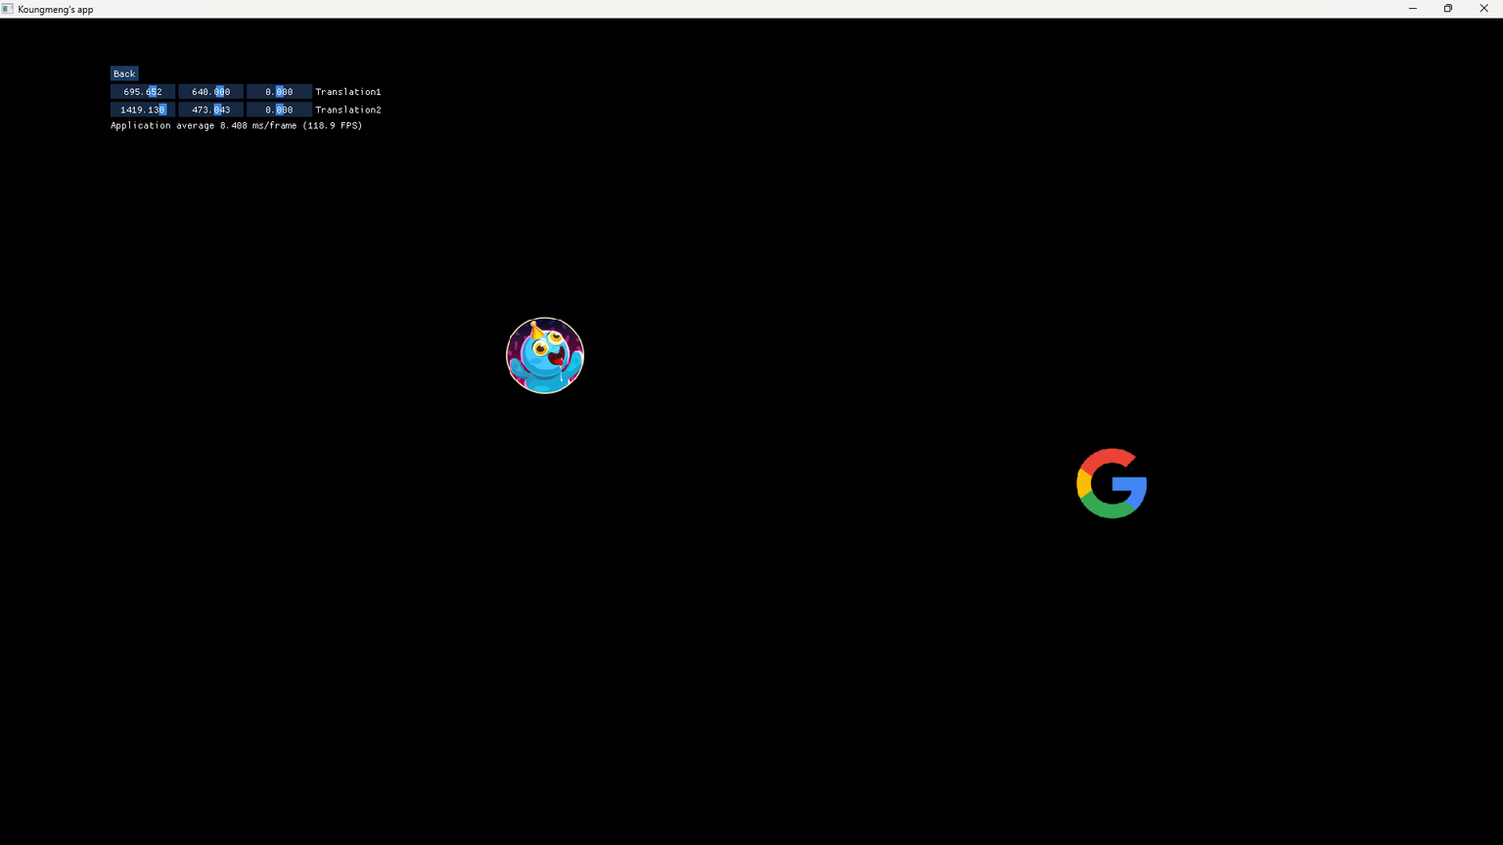Grab the blue handle in 473.043 slider
This screenshot has width=1503, height=845.
pos(218,110)
